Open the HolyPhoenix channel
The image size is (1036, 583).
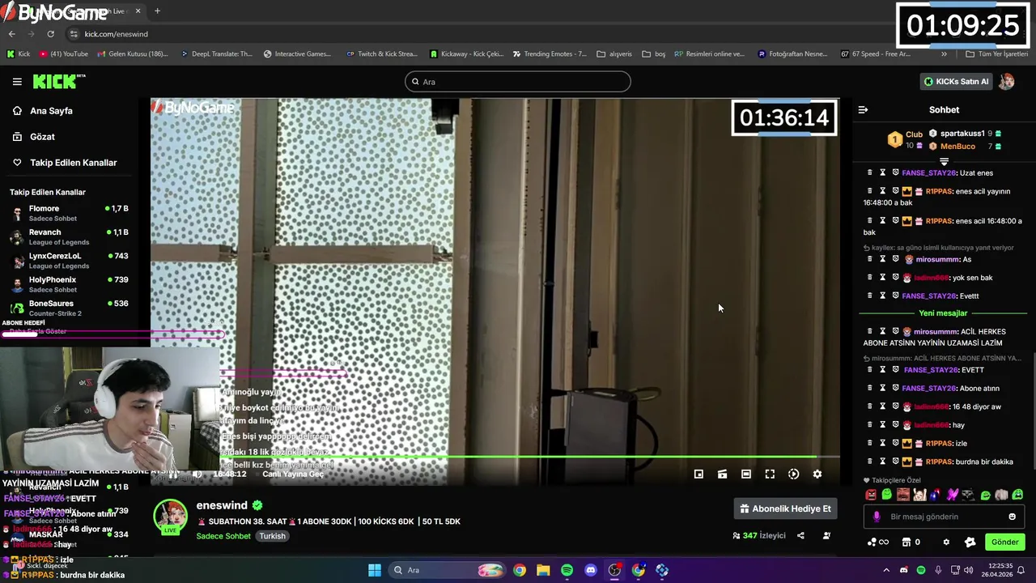(69, 284)
